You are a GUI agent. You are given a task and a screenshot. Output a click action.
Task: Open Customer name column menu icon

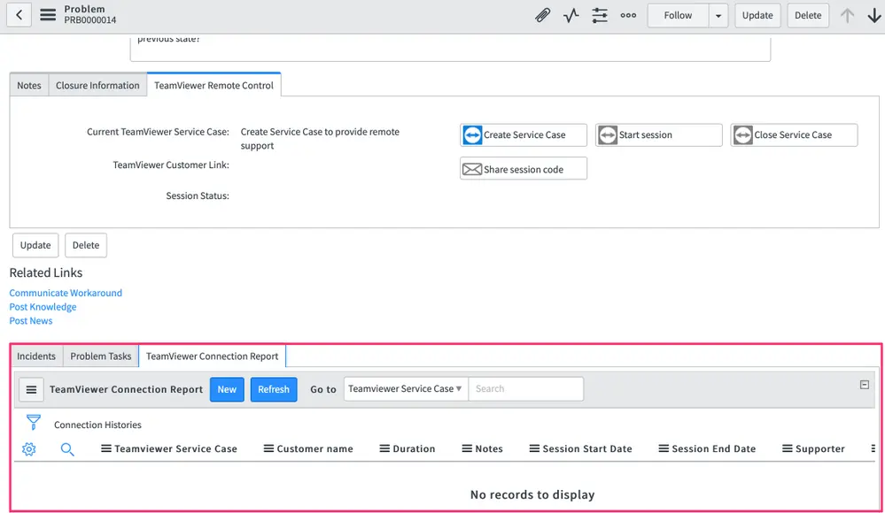click(268, 448)
